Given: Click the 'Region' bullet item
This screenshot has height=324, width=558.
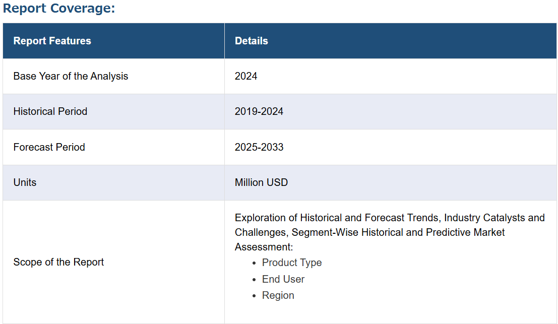Looking at the screenshot, I should tap(278, 295).
